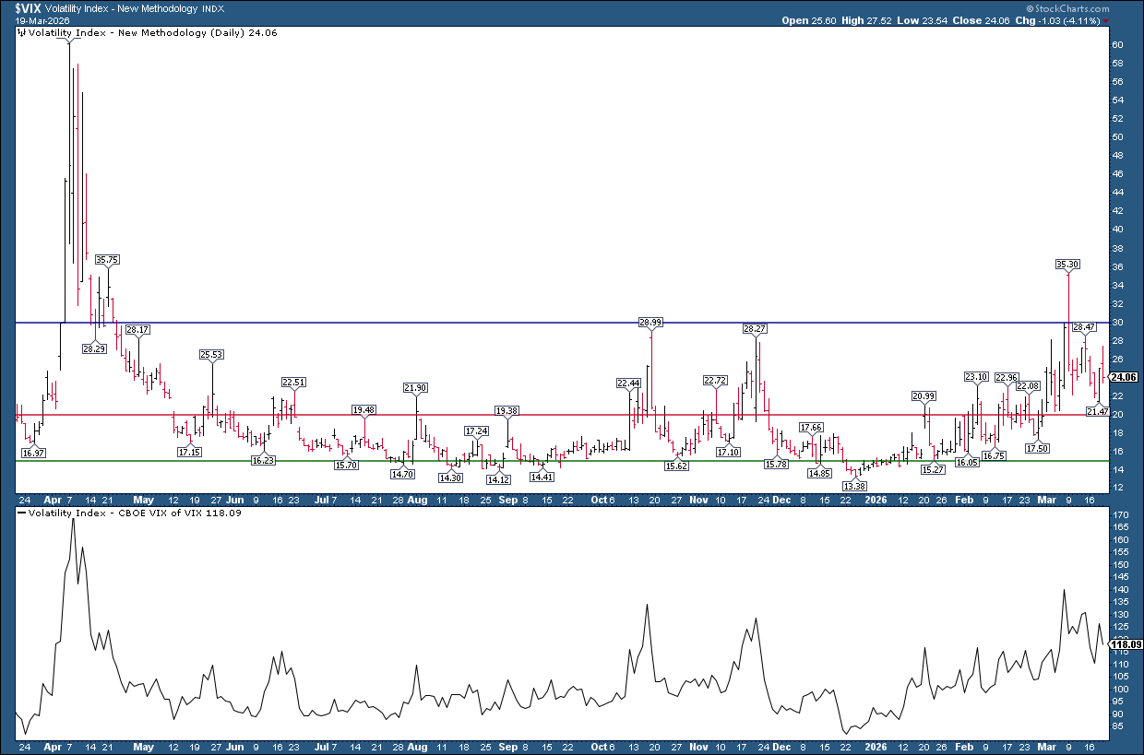Viewport: 1144px width, 755px height.
Task: Select the 22.51 callout in June
Action: pyautogui.click(x=293, y=382)
